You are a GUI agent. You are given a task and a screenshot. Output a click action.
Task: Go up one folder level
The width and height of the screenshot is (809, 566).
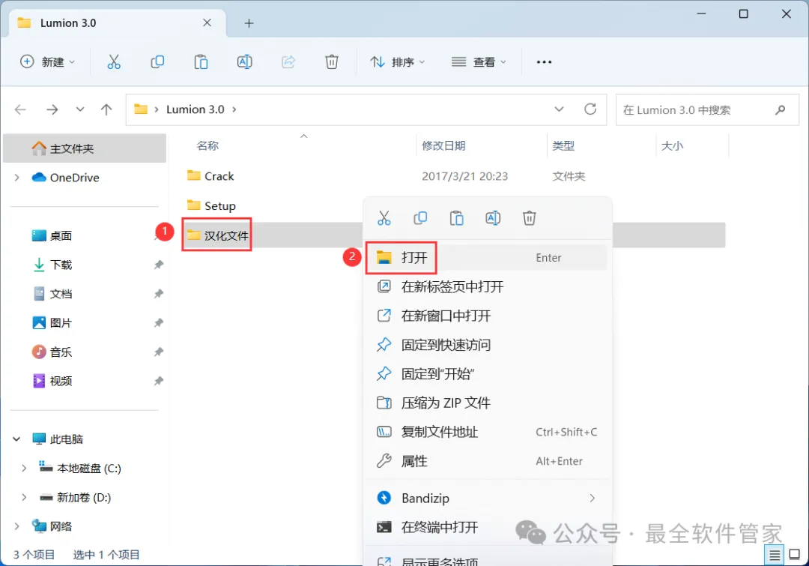pos(106,109)
